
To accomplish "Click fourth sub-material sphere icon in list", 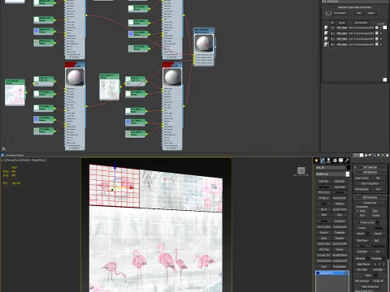I will [x=326, y=45].
